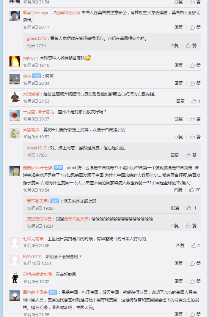Open @等不到天黑ii mention in reply

click(x=78, y=219)
